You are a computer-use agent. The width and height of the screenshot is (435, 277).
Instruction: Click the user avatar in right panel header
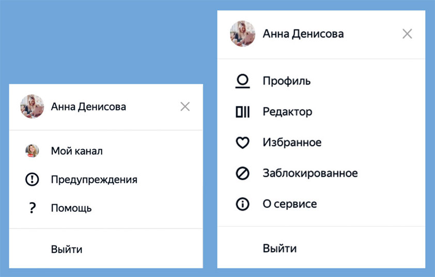[242, 34]
